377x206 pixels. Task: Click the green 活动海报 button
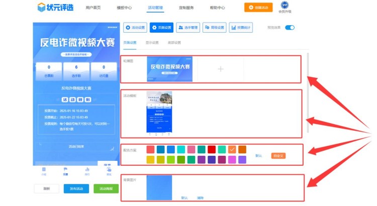(106, 188)
